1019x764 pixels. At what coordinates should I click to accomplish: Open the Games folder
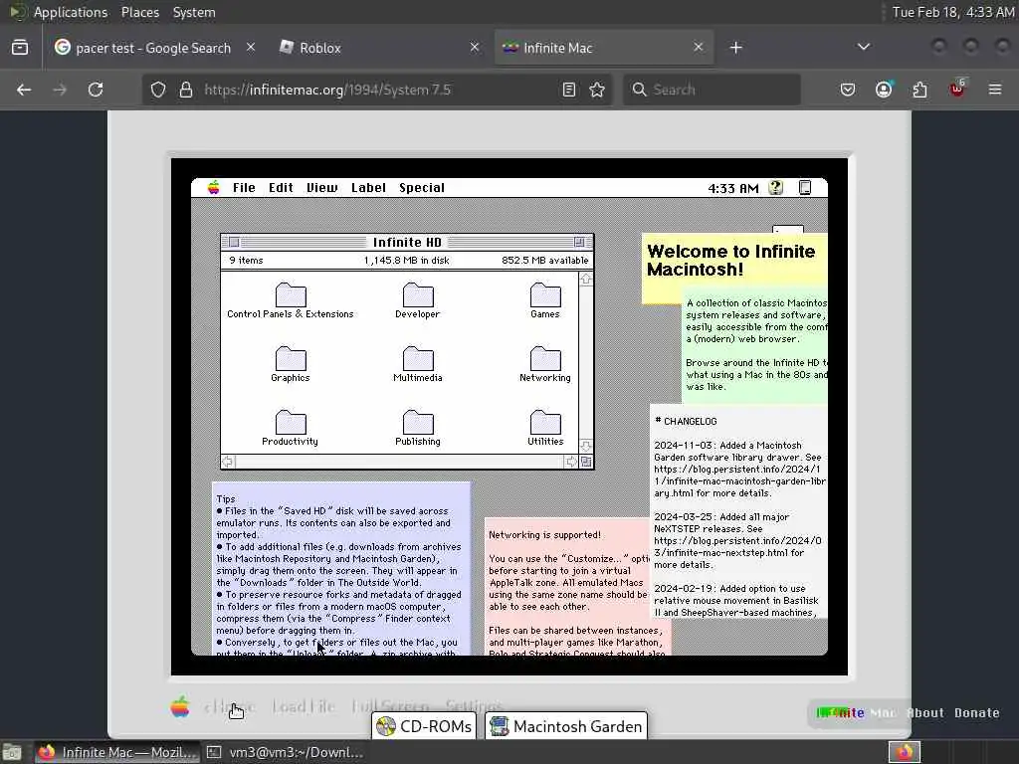545,300
